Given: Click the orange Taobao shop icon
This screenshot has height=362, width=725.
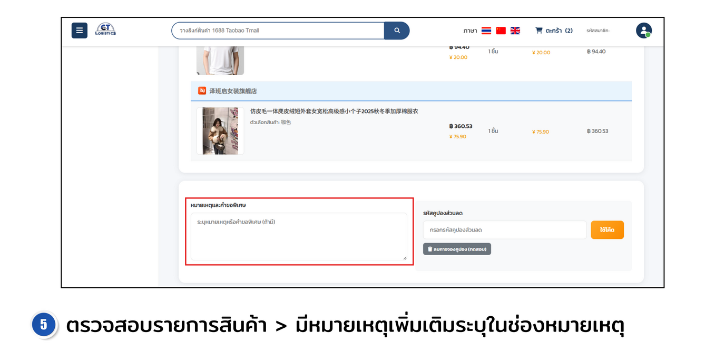Looking at the screenshot, I should [x=202, y=91].
